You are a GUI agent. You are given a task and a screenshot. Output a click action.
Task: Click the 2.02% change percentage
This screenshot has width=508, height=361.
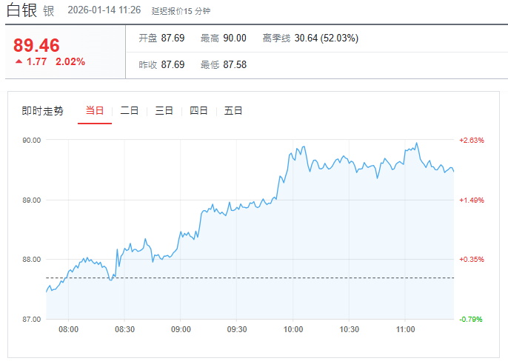pyautogui.click(x=70, y=62)
